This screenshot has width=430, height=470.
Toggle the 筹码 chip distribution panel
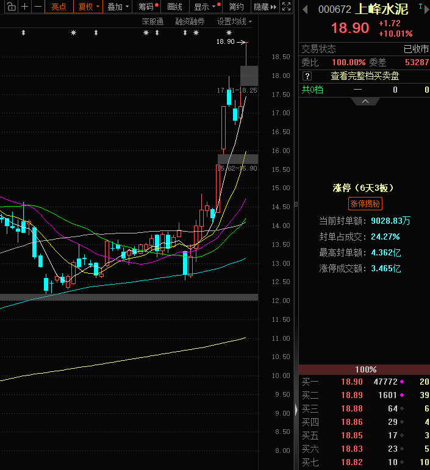tap(146, 7)
